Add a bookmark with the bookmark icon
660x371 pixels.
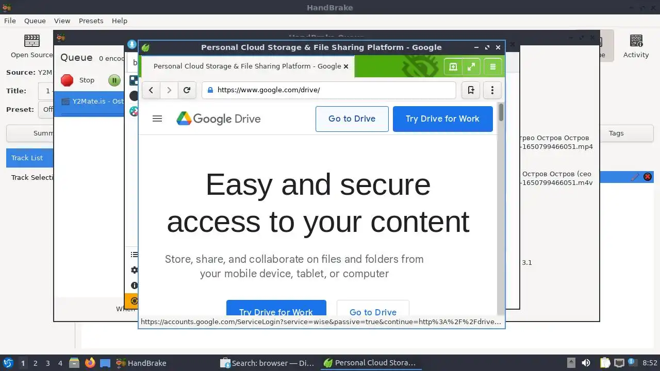tap(471, 90)
